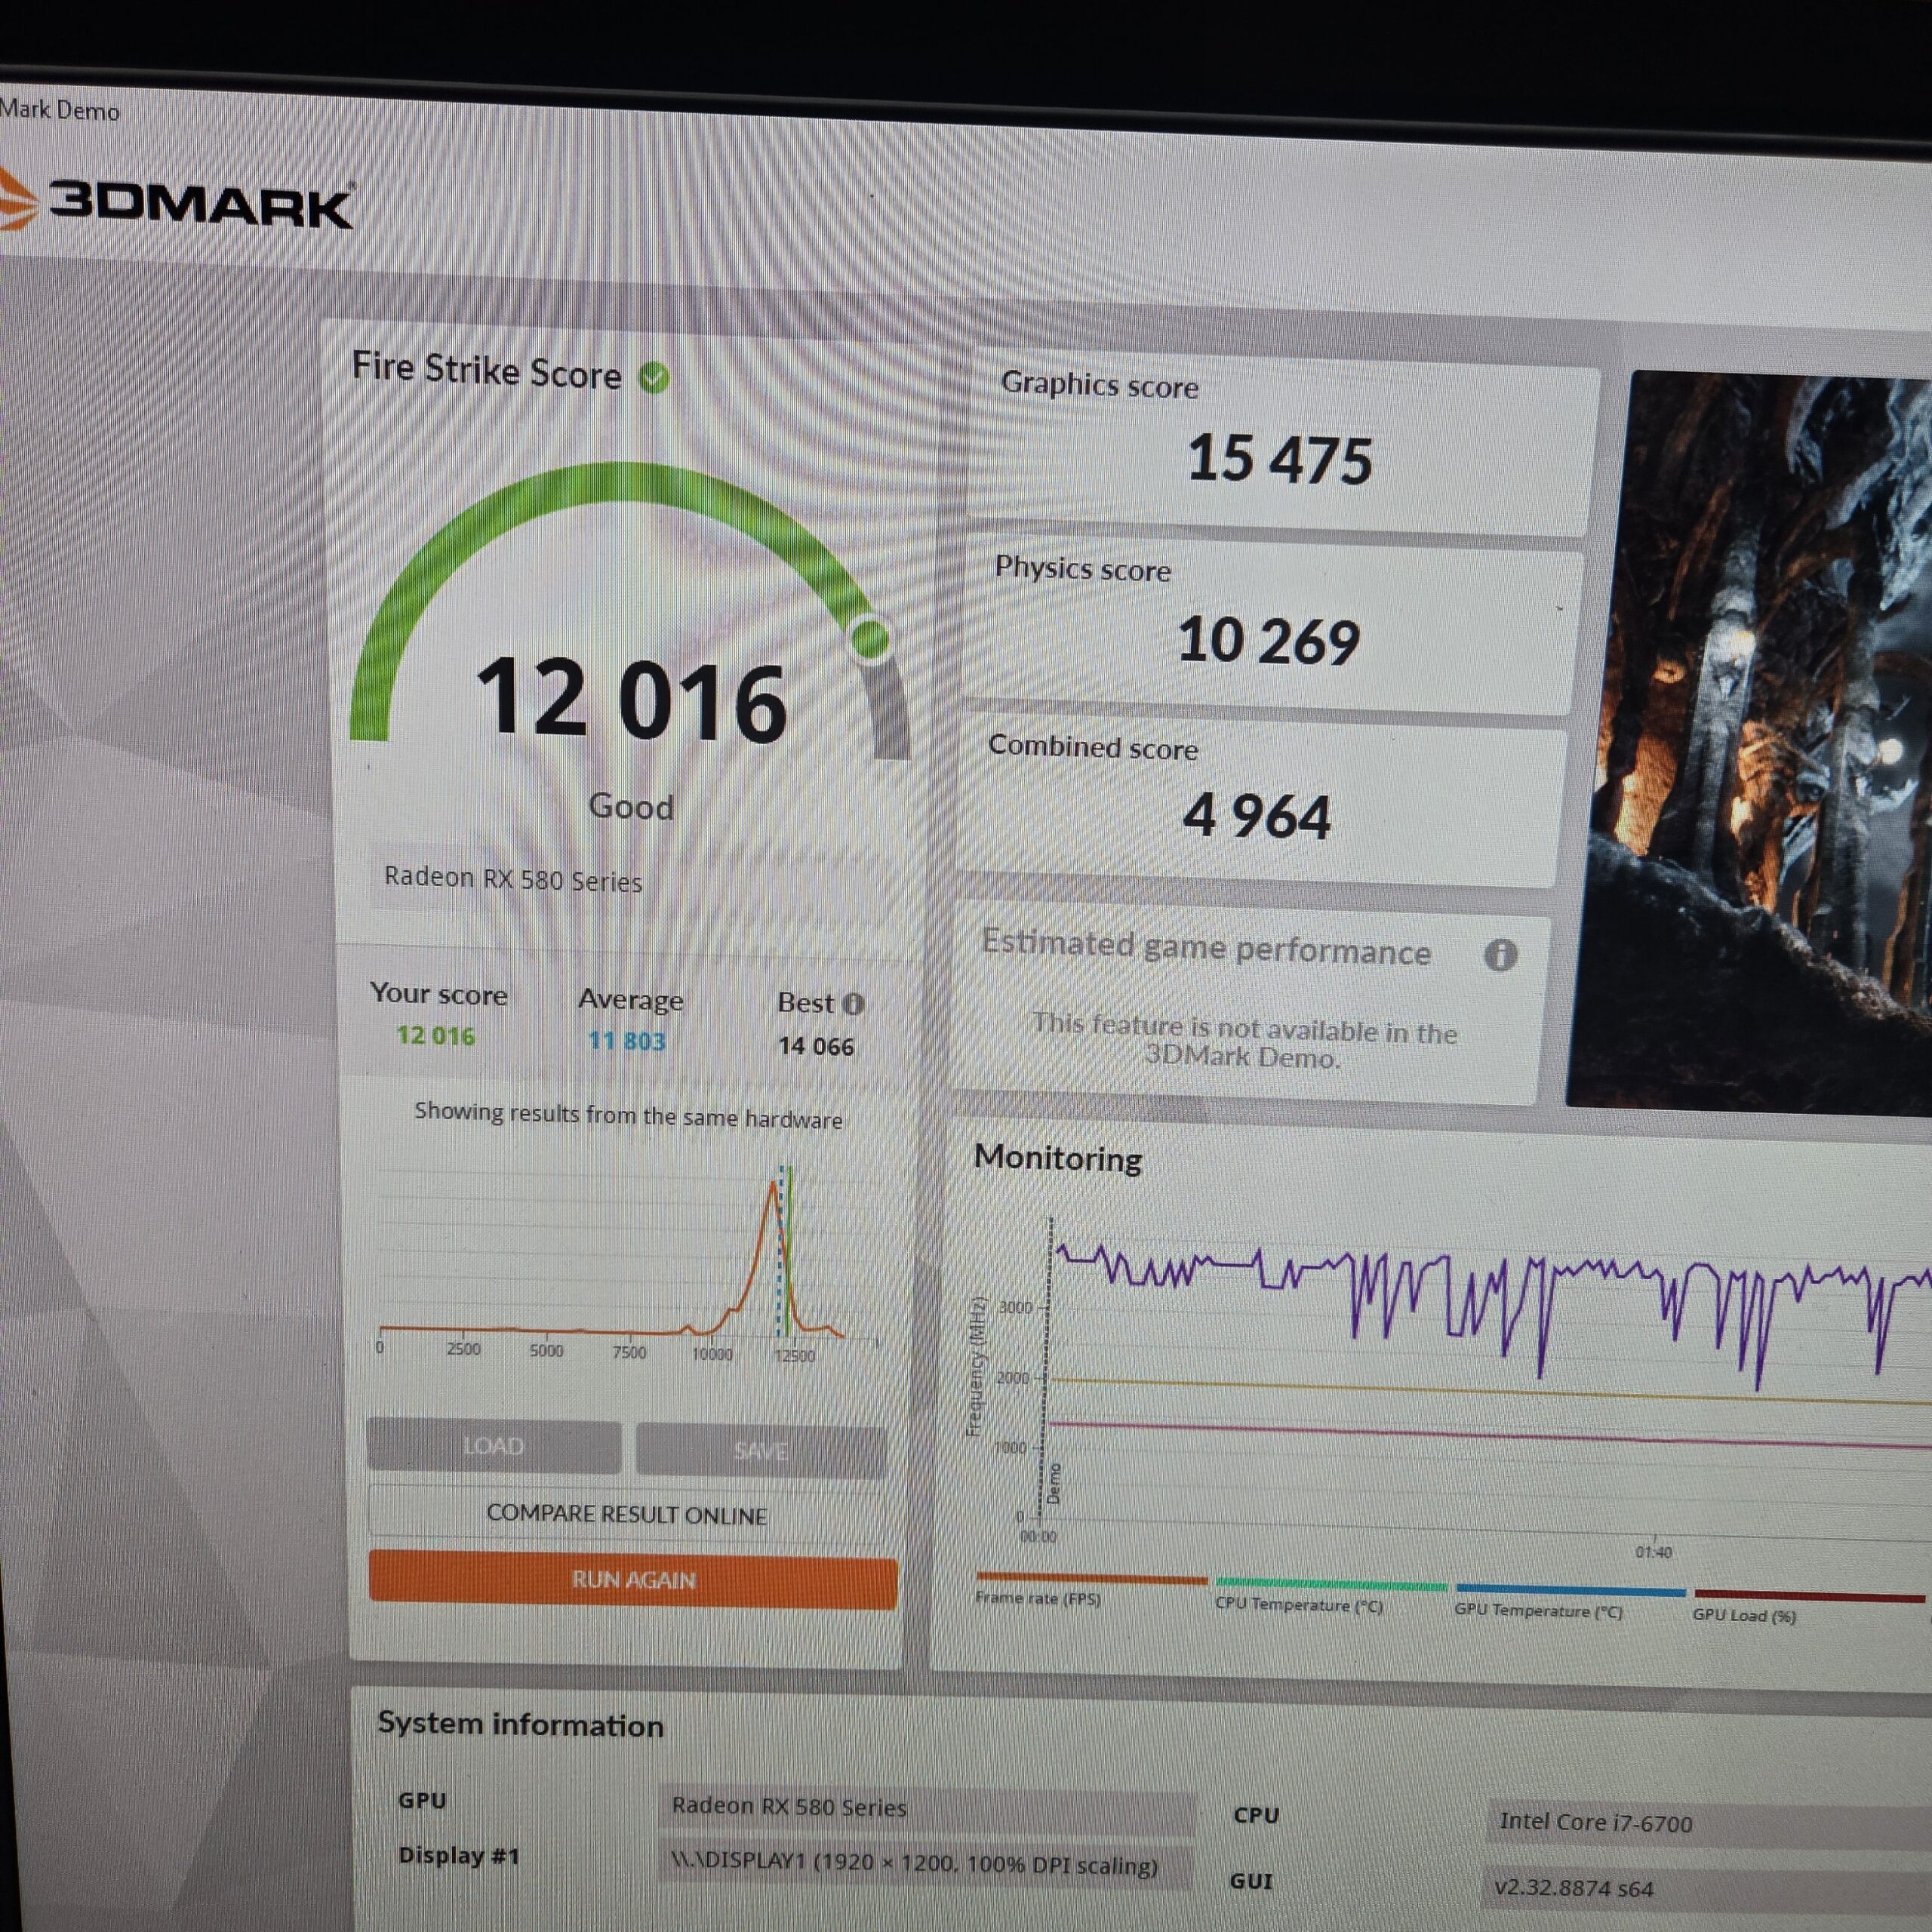Click the SAVE button
Screen dimensions: 1932x1932
761,1450
